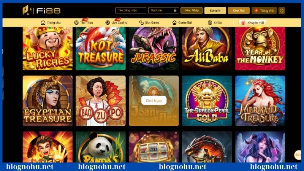Open the Thể Thao menu

[84, 22]
